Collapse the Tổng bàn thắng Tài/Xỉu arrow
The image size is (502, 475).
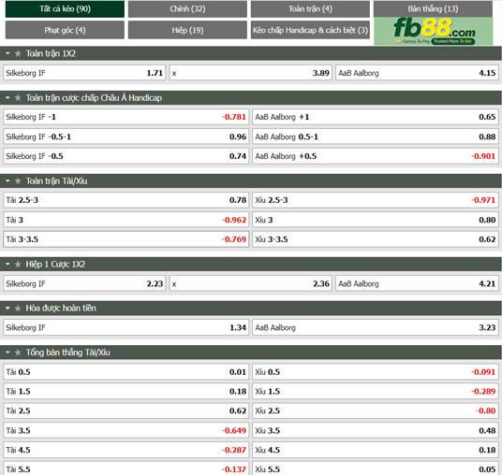coord(7,353)
